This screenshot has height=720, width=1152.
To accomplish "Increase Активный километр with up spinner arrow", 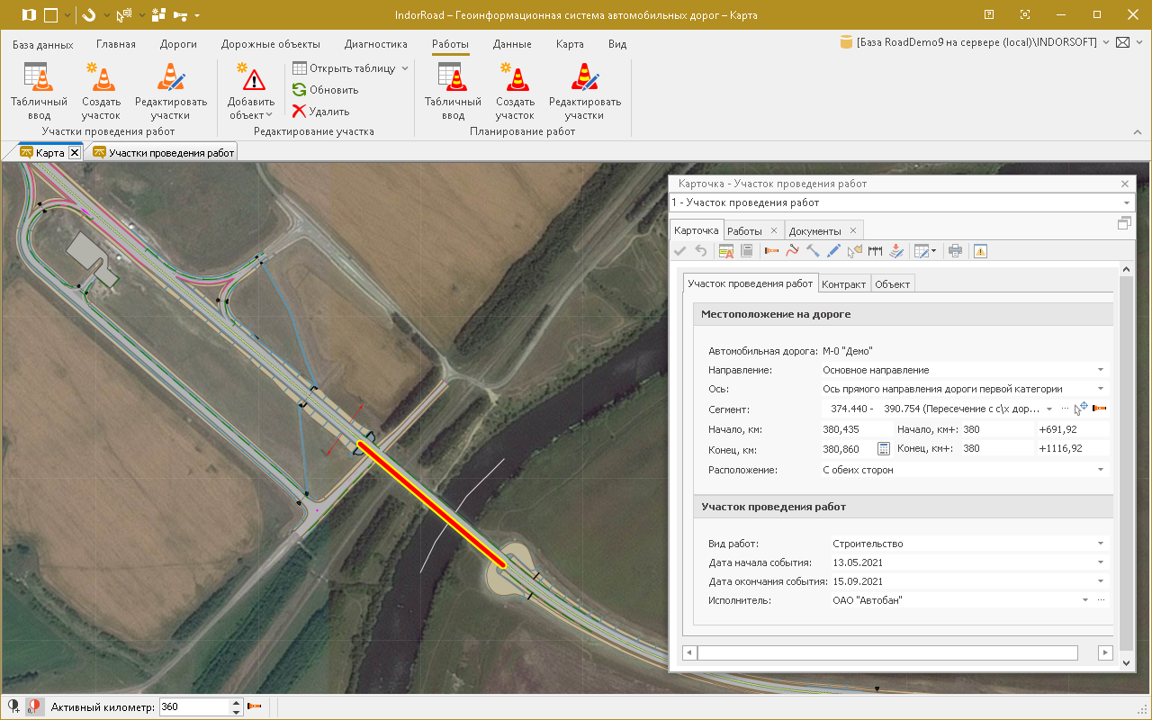I will 236,703.
